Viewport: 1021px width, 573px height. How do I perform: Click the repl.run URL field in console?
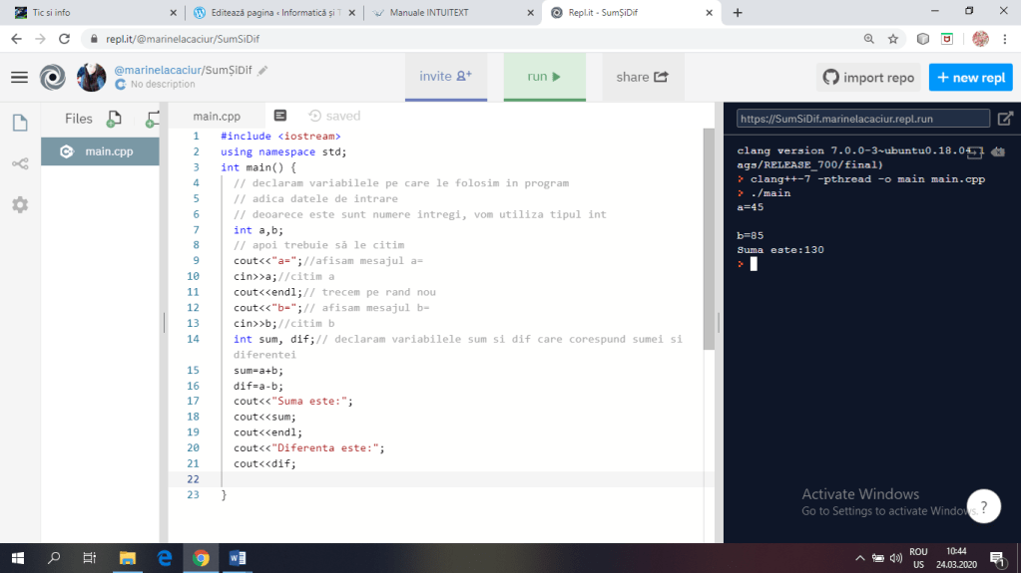click(862, 118)
